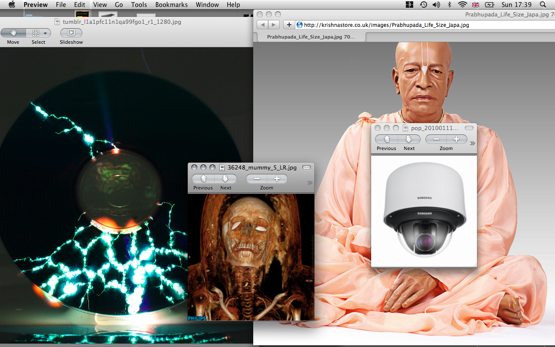Click Next in the camera image window
The image size is (555, 347).
(x=409, y=139)
